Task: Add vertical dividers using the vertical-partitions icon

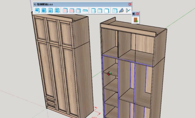Action: click(x=100, y=11)
